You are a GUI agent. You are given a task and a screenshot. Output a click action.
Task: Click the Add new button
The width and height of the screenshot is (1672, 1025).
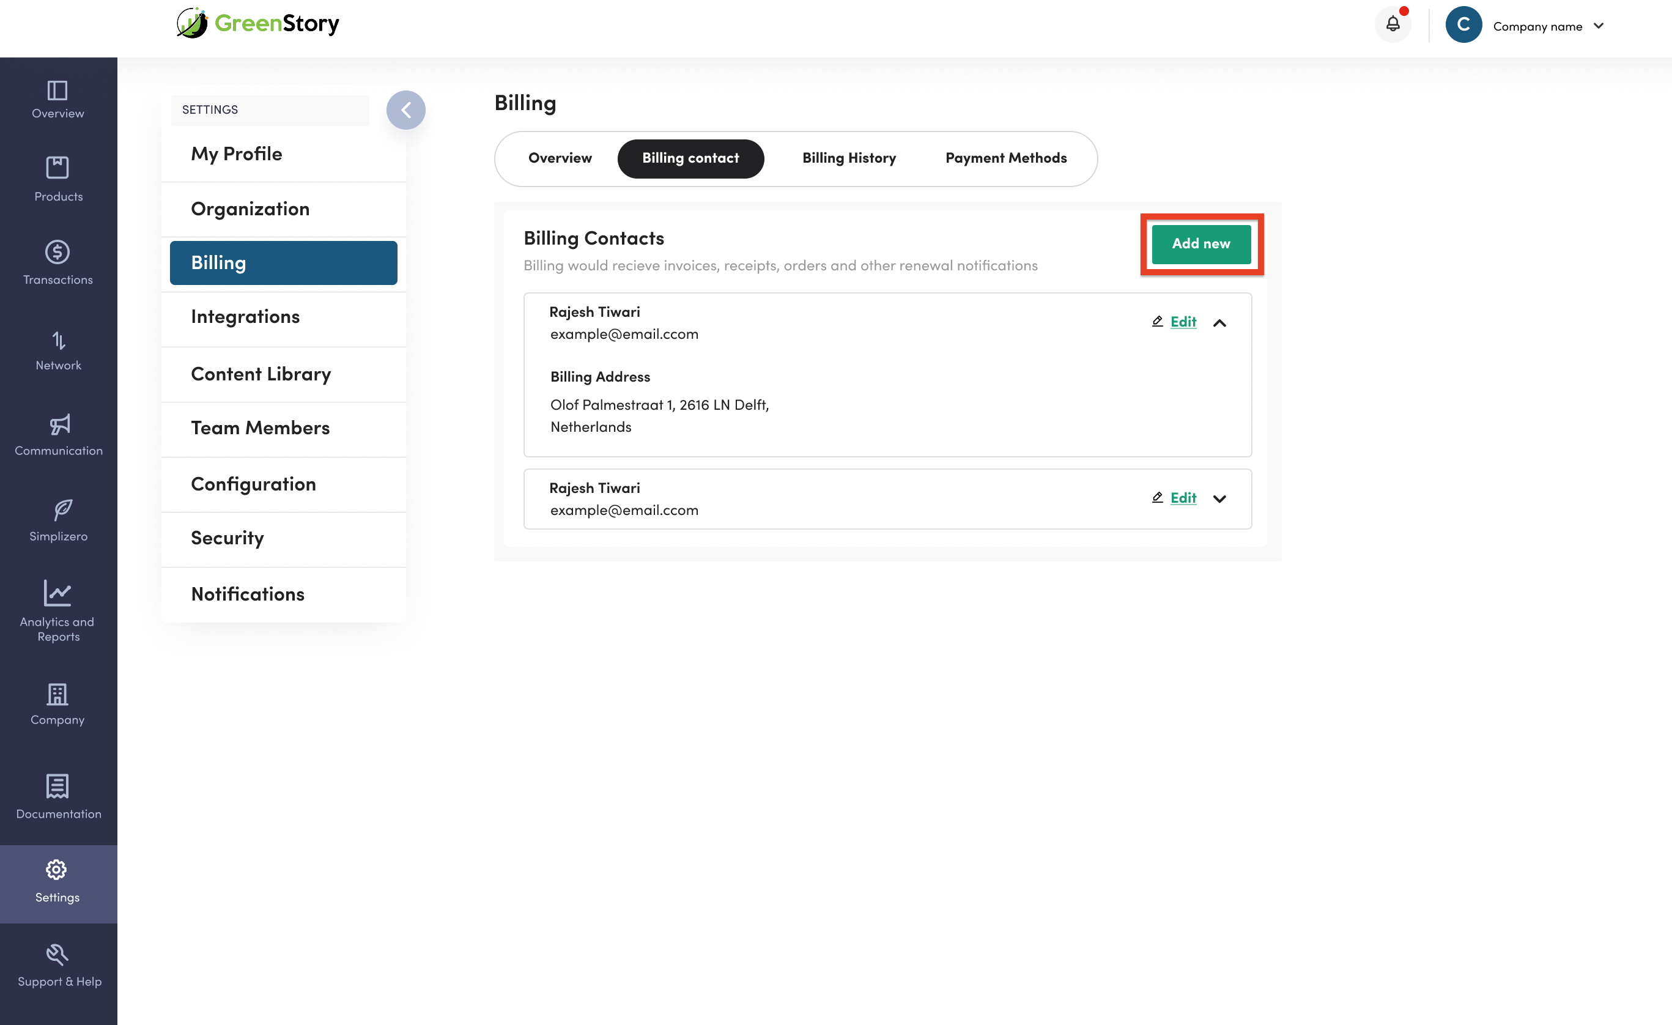1200,243
